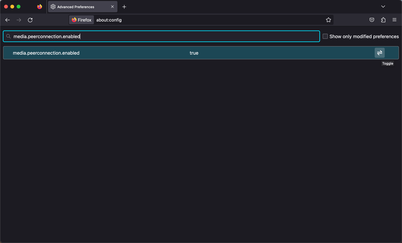This screenshot has height=243, width=402.
Task: Open the pinned Firefox tab
Action: point(40,7)
